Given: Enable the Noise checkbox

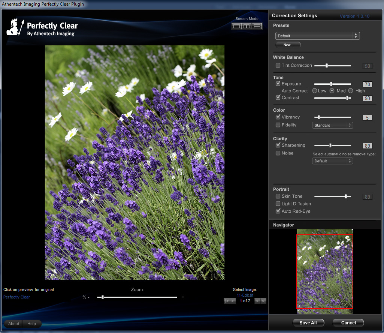Looking at the screenshot, I should pyautogui.click(x=278, y=153).
